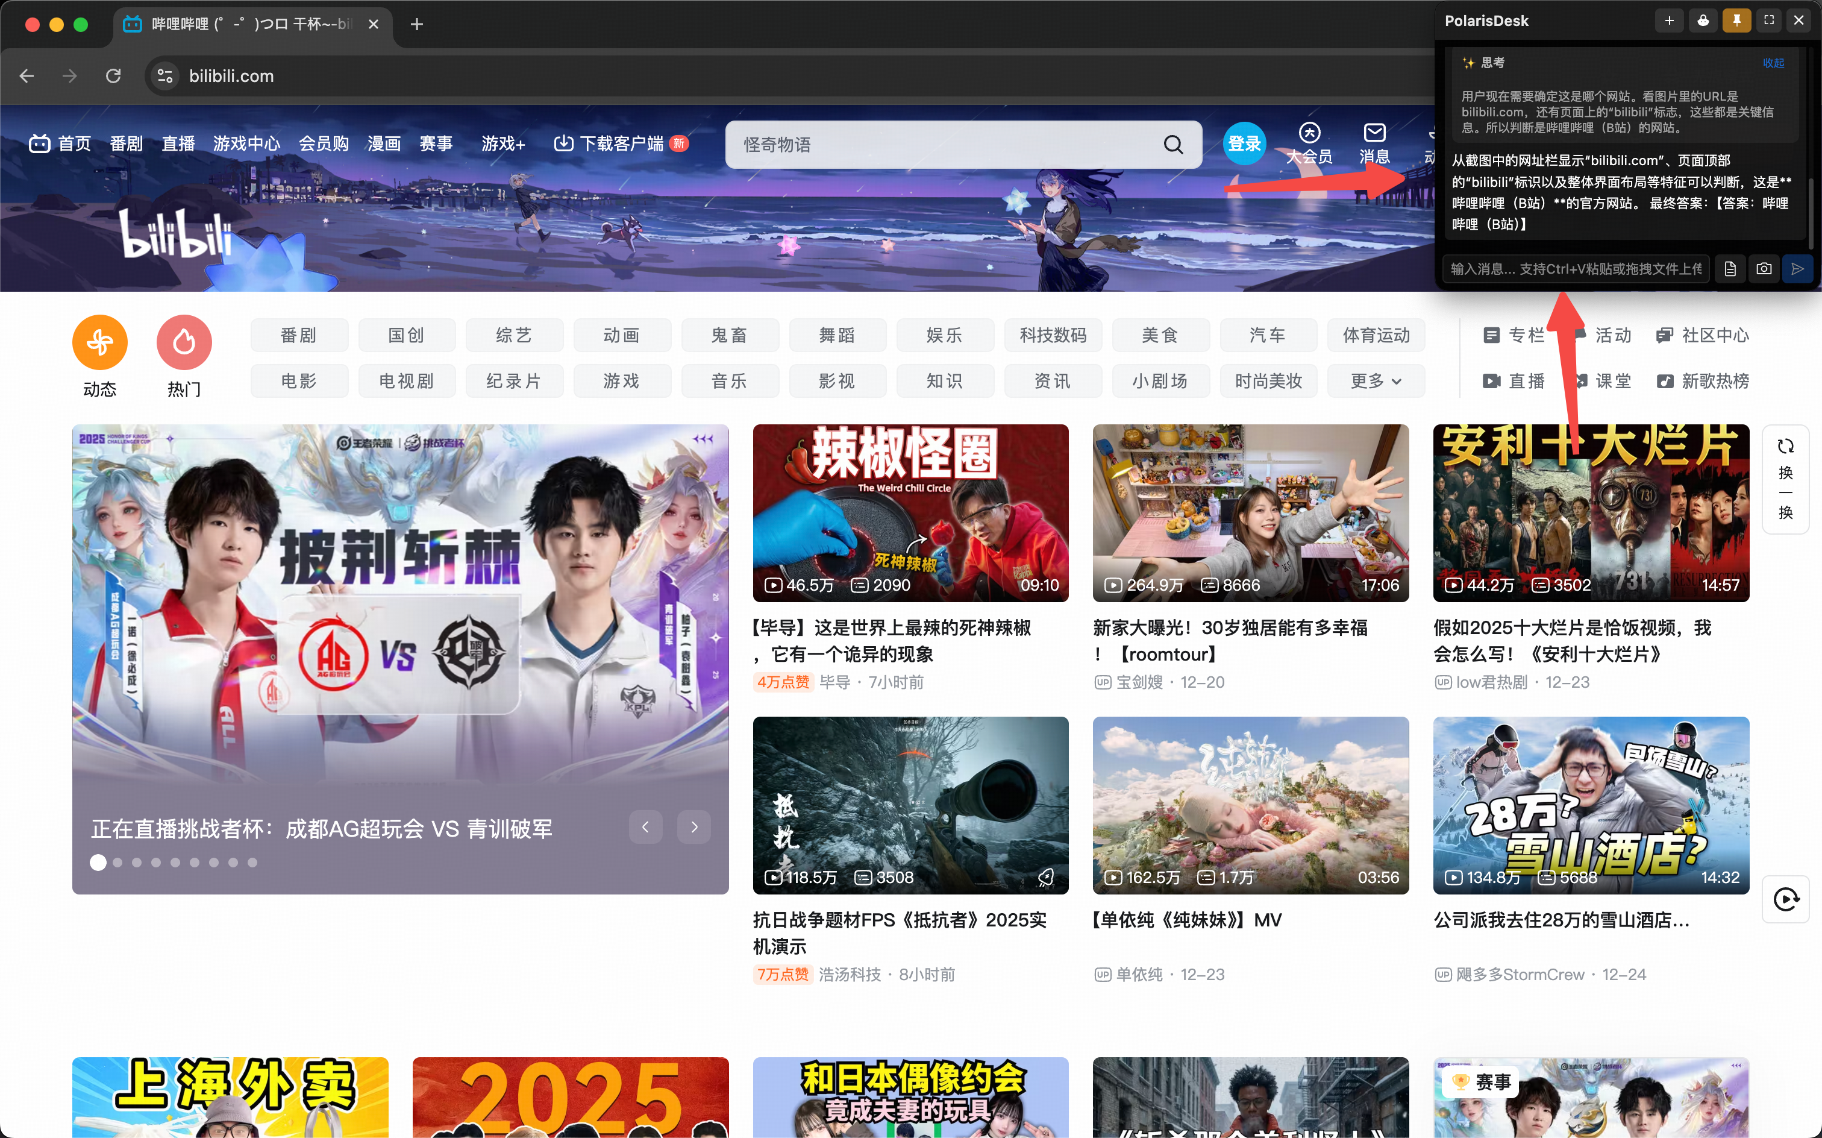
Task: Open 会员购 in the top navigation
Action: (324, 143)
